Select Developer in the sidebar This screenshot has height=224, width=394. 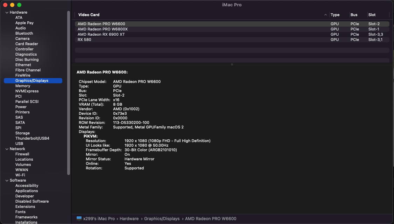pyautogui.click(x=24, y=196)
